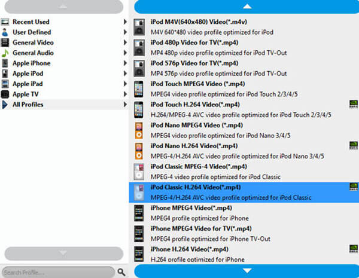This screenshot has height=278, width=359.
Task: Click NVIDIA badge on iPhone H.264 row
Action: 354,249
